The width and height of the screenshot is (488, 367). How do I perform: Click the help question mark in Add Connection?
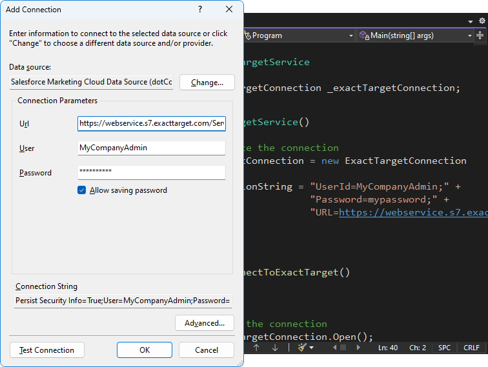(200, 9)
